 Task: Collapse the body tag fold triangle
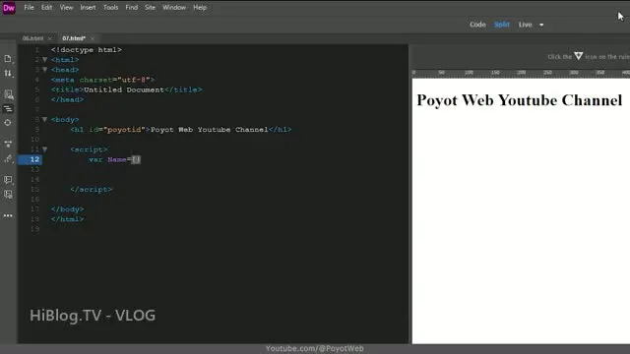coord(45,120)
